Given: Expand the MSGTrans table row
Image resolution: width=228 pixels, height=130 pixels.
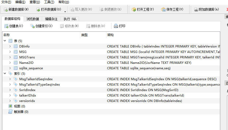Looking at the screenshot, I should pyautogui.click(x=10, y=57).
